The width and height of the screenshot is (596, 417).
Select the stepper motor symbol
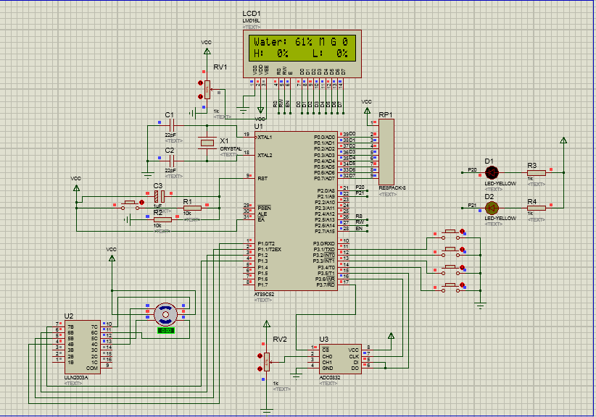pyautogui.click(x=165, y=314)
